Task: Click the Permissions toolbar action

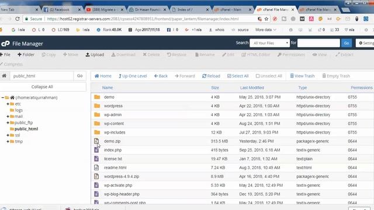Action: click(x=291, y=54)
